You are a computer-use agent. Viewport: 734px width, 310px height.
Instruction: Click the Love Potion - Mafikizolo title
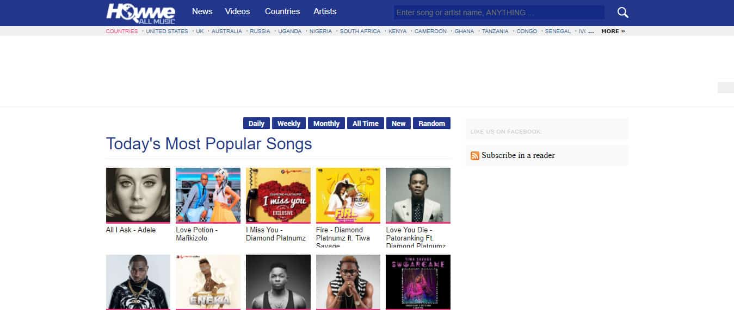[x=197, y=234]
